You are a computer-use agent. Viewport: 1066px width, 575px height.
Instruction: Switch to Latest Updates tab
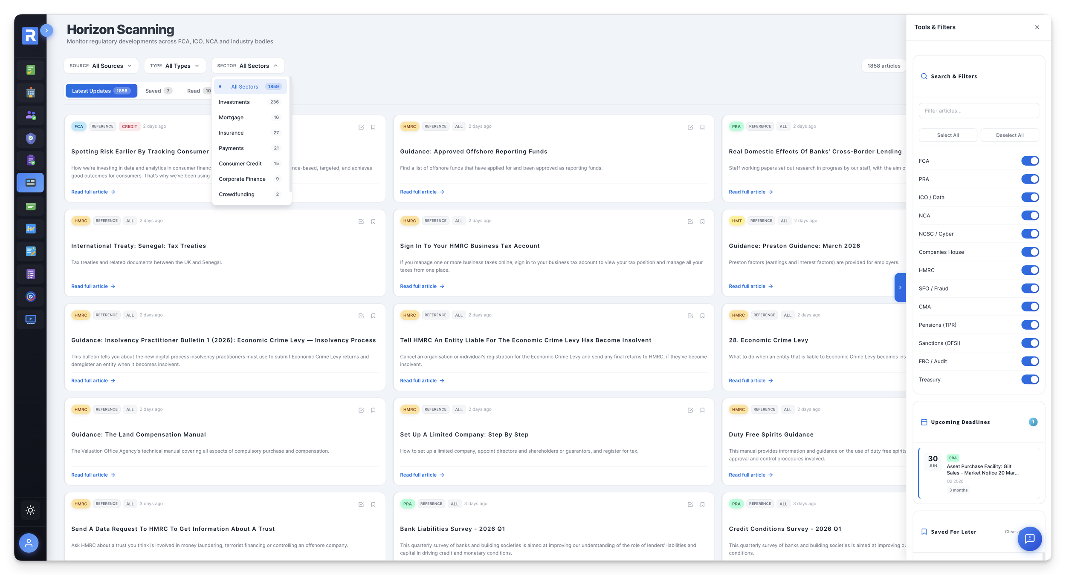coord(101,91)
